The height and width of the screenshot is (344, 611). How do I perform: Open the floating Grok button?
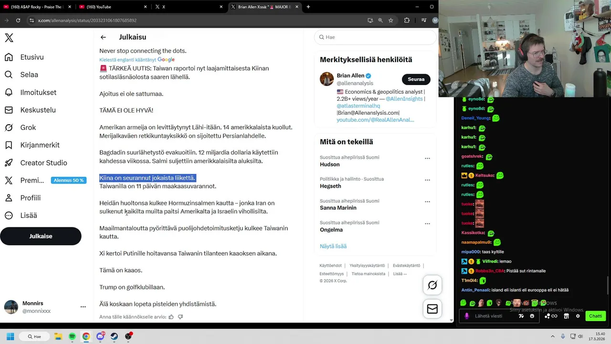432,285
